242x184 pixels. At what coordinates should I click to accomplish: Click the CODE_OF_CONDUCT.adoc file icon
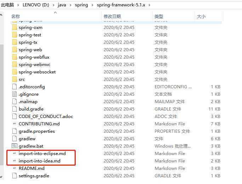coord(15,116)
